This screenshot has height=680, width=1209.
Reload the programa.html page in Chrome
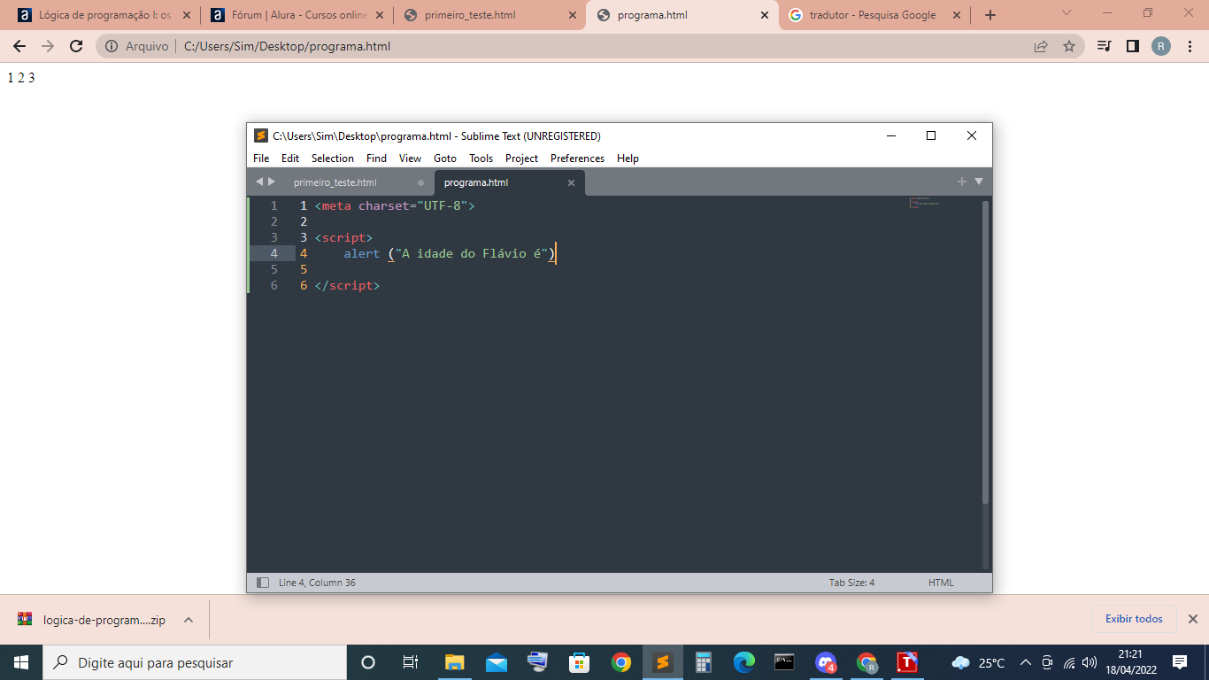(x=76, y=46)
